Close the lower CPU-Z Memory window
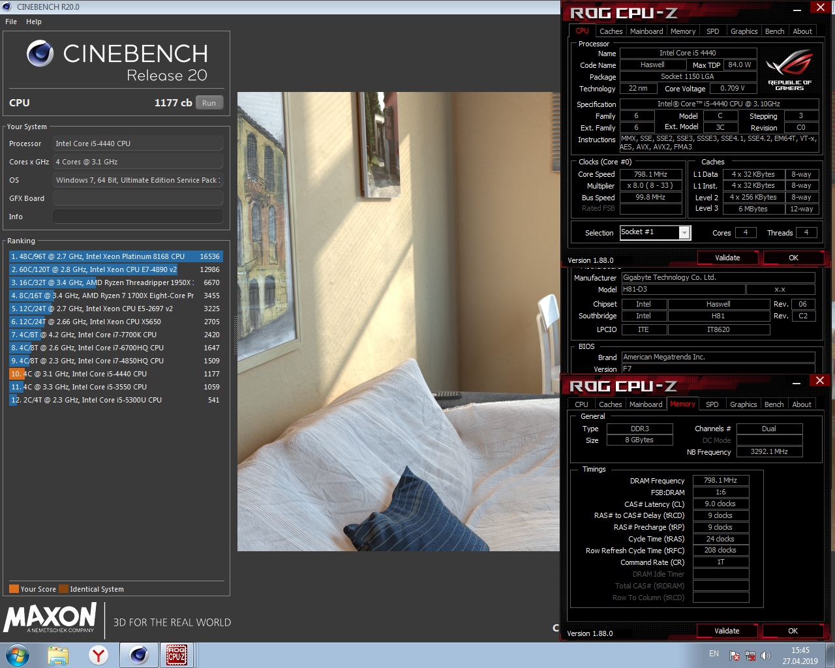Image resolution: width=835 pixels, height=668 pixels. click(x=821, y=380)
